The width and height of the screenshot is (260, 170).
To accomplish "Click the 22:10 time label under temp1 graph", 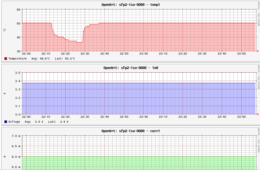I will 46,54.
